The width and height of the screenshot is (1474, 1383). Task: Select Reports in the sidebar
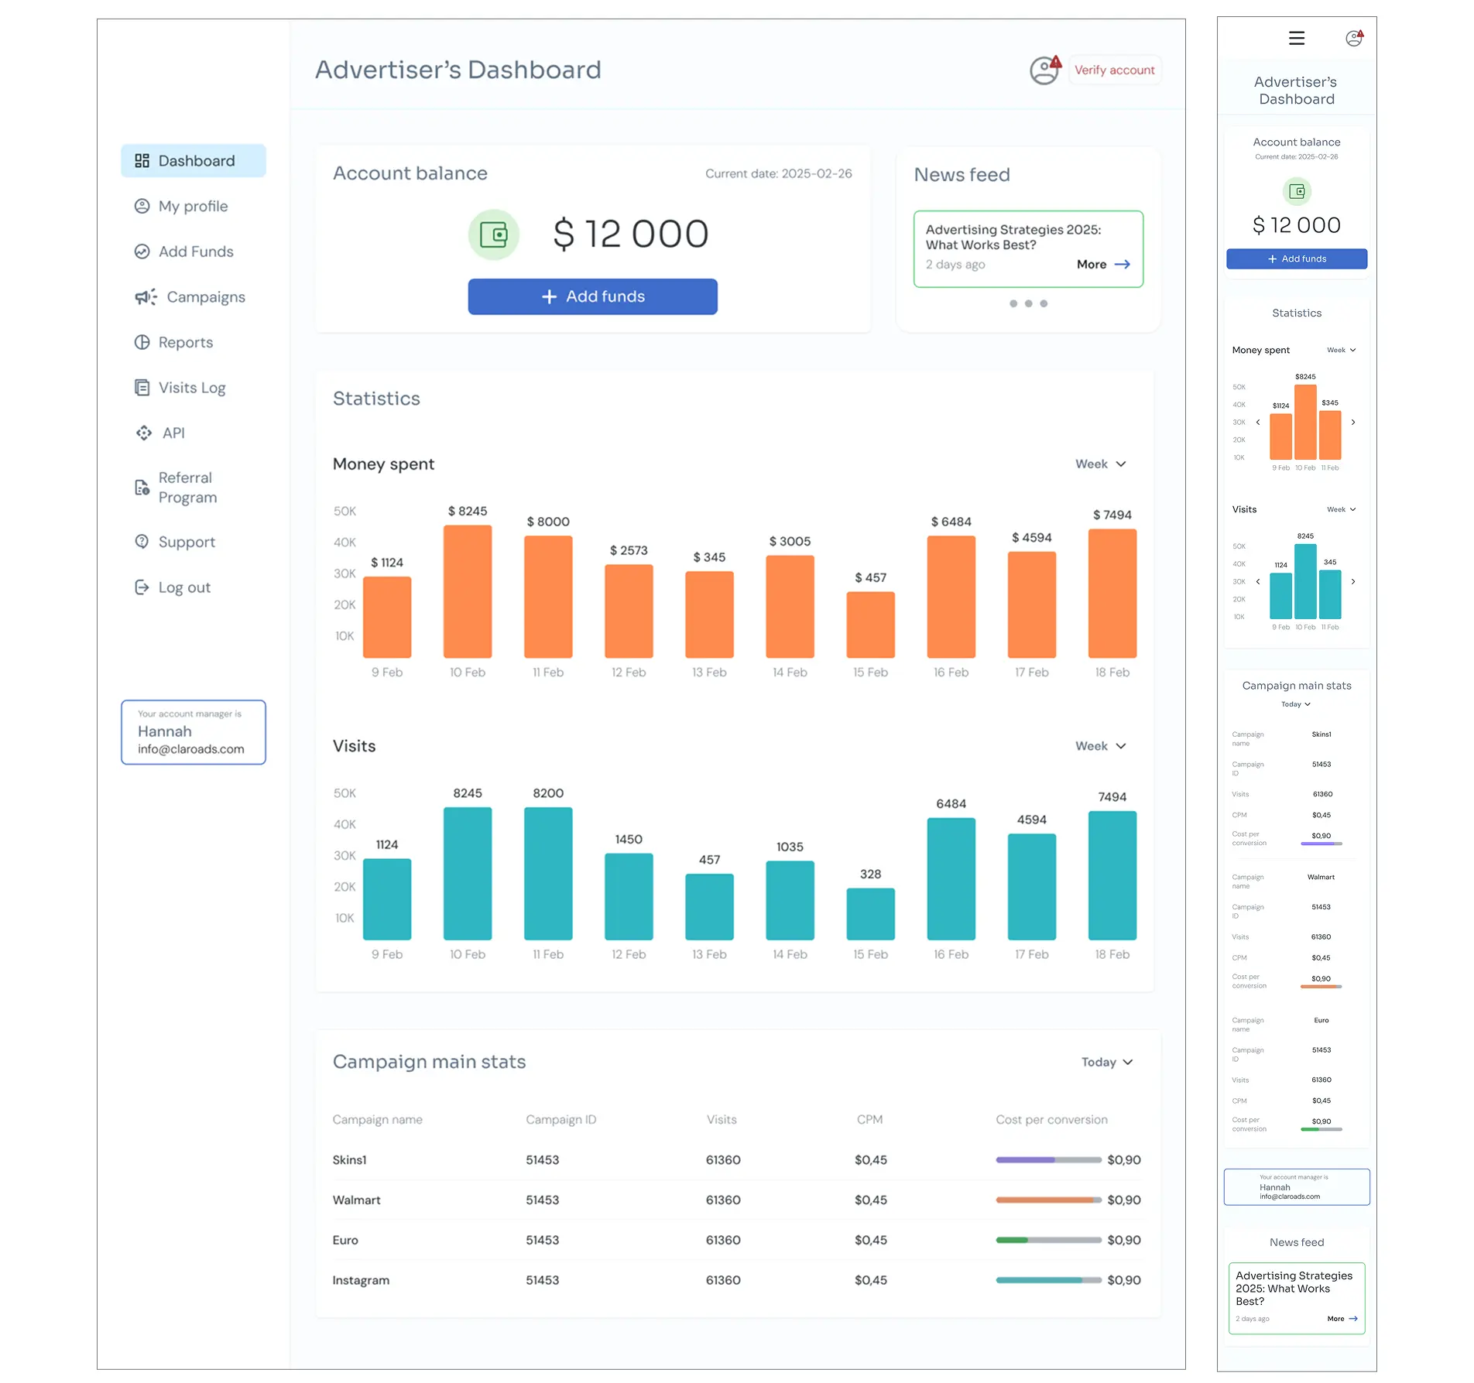point(186,342)
